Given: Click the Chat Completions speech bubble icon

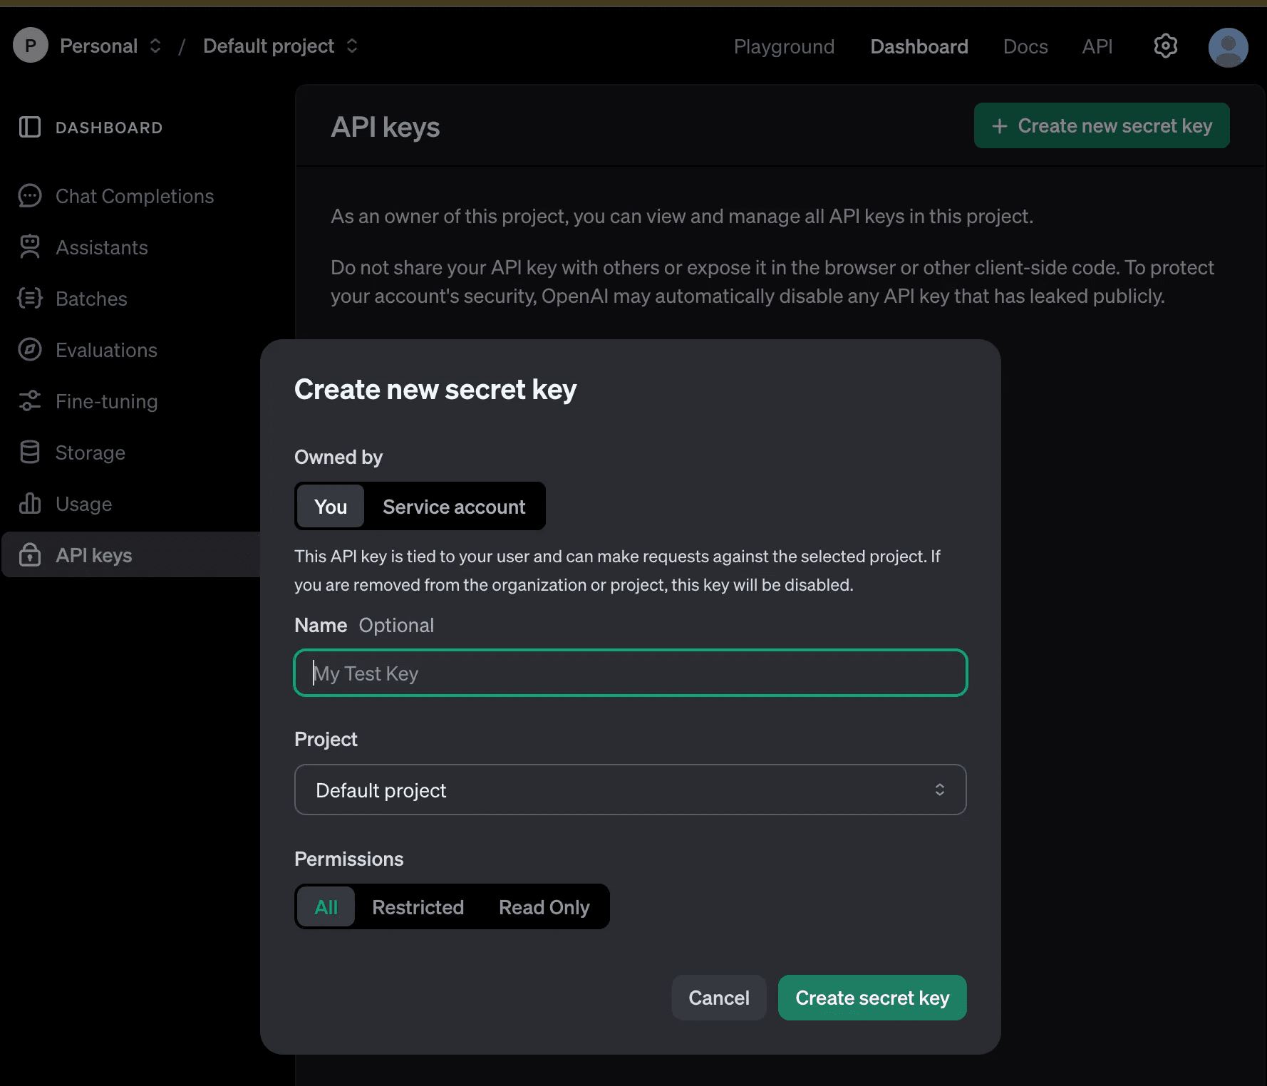Looking at the screenshot, I should (x=30, y=196).
